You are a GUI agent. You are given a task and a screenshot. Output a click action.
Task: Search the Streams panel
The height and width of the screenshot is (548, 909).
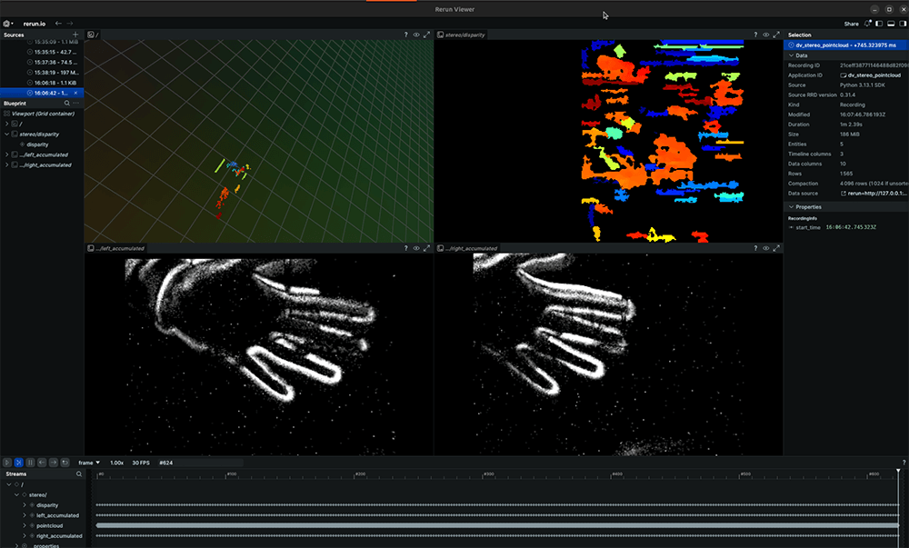click(x=79, y=473)
